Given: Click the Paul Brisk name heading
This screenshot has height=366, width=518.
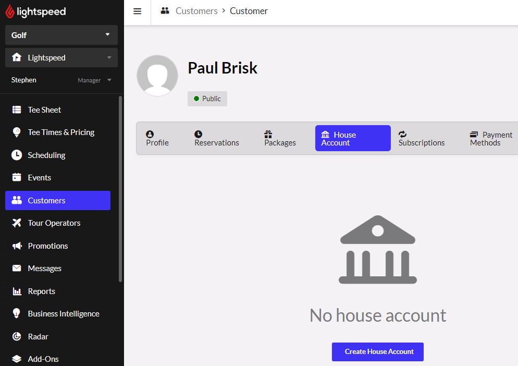Looking at the screenshot, I should (223, 68).
